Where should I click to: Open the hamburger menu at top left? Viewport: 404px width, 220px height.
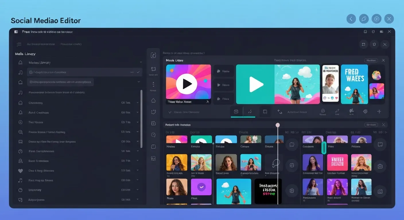[x=19, y=44]
